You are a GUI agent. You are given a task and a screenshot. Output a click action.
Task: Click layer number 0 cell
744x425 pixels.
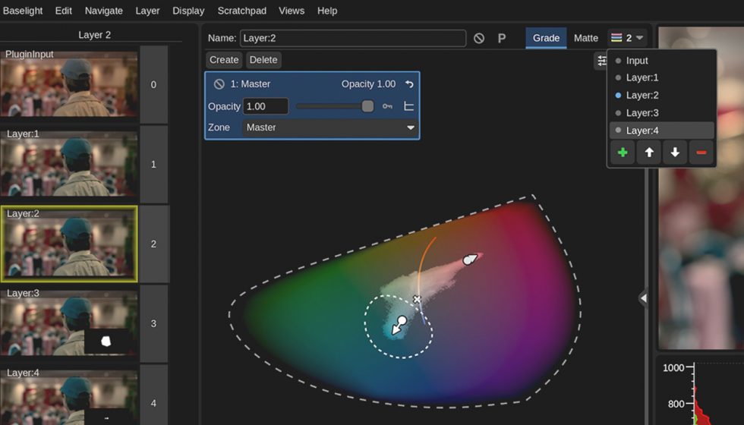153,84
